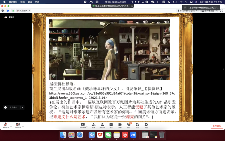Image resolution: width=225 pixels, height=141 pixels.
Task: Click the 360kuai.com URL in slide
Action: [x=112, y=95]
